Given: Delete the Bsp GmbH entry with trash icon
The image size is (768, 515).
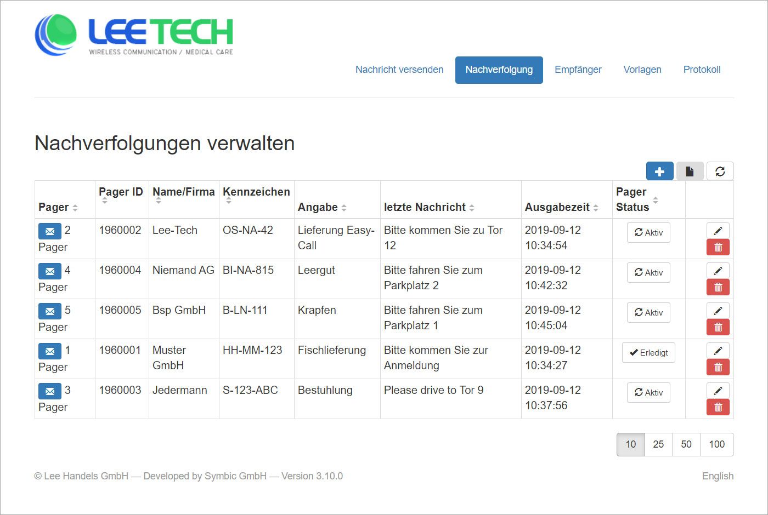Looking at the screenshot, I should tap(718, 327).
